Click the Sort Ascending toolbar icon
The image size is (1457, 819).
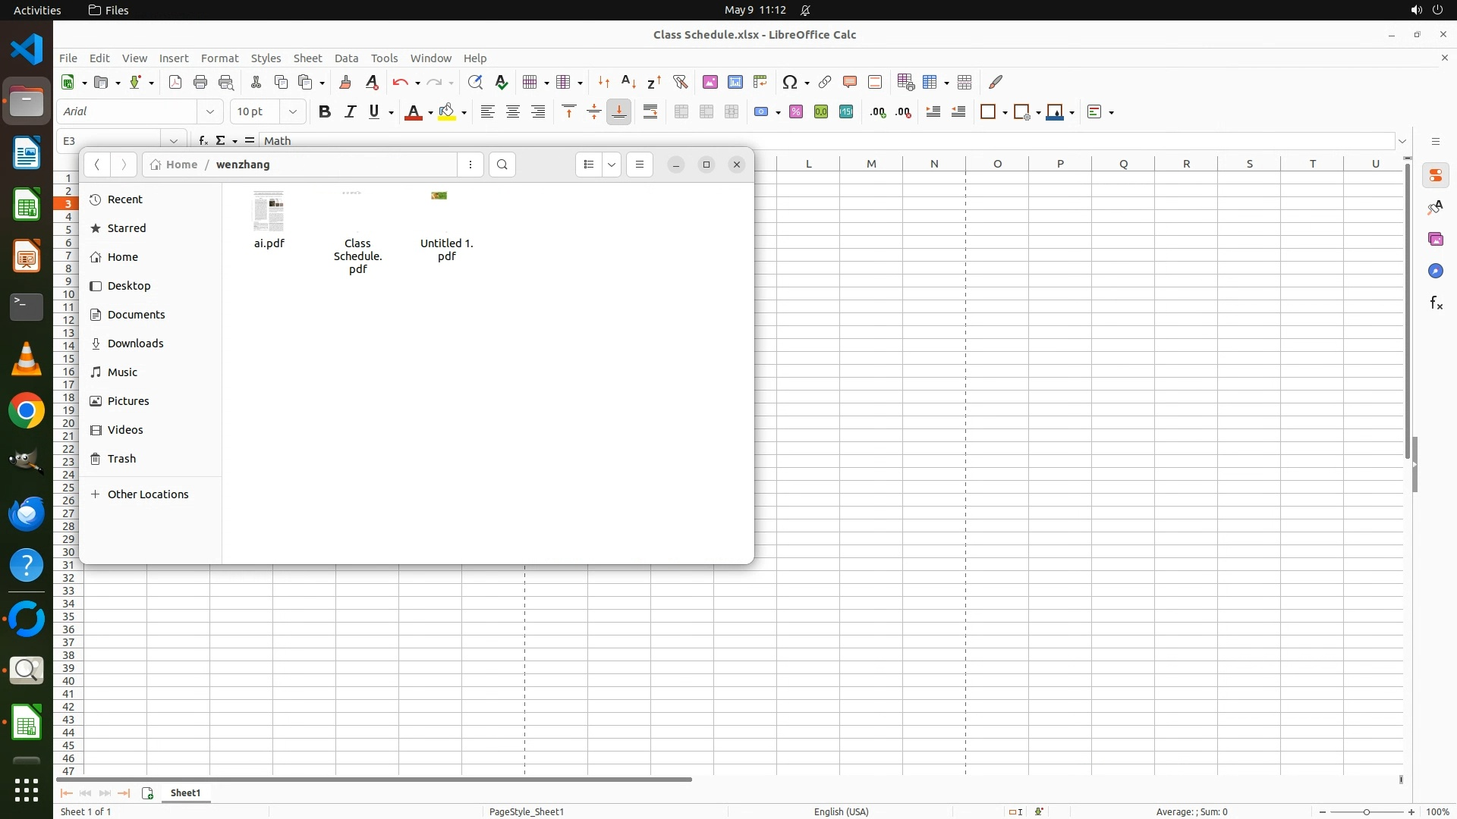coord(628,82)
